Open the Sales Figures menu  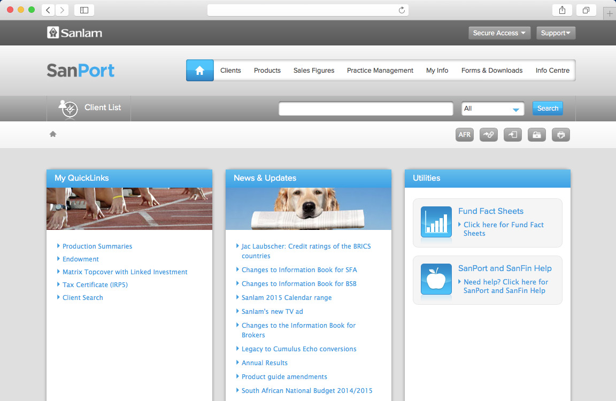click(314, 71)
